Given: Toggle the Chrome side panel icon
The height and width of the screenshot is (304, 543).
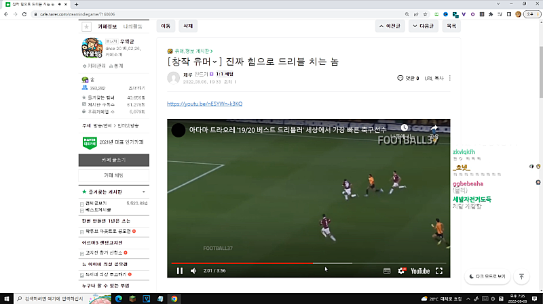Looking at the screenshot, I should tap(508, 14).
